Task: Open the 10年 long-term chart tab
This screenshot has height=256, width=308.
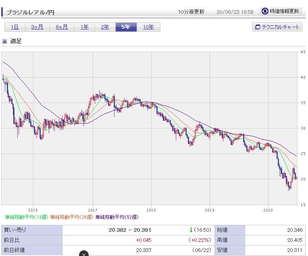Action: click(x=148, y=27)
